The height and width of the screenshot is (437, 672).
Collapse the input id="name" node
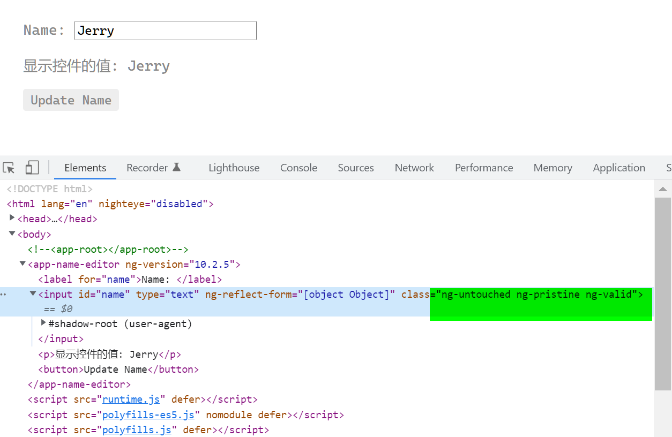33,293
